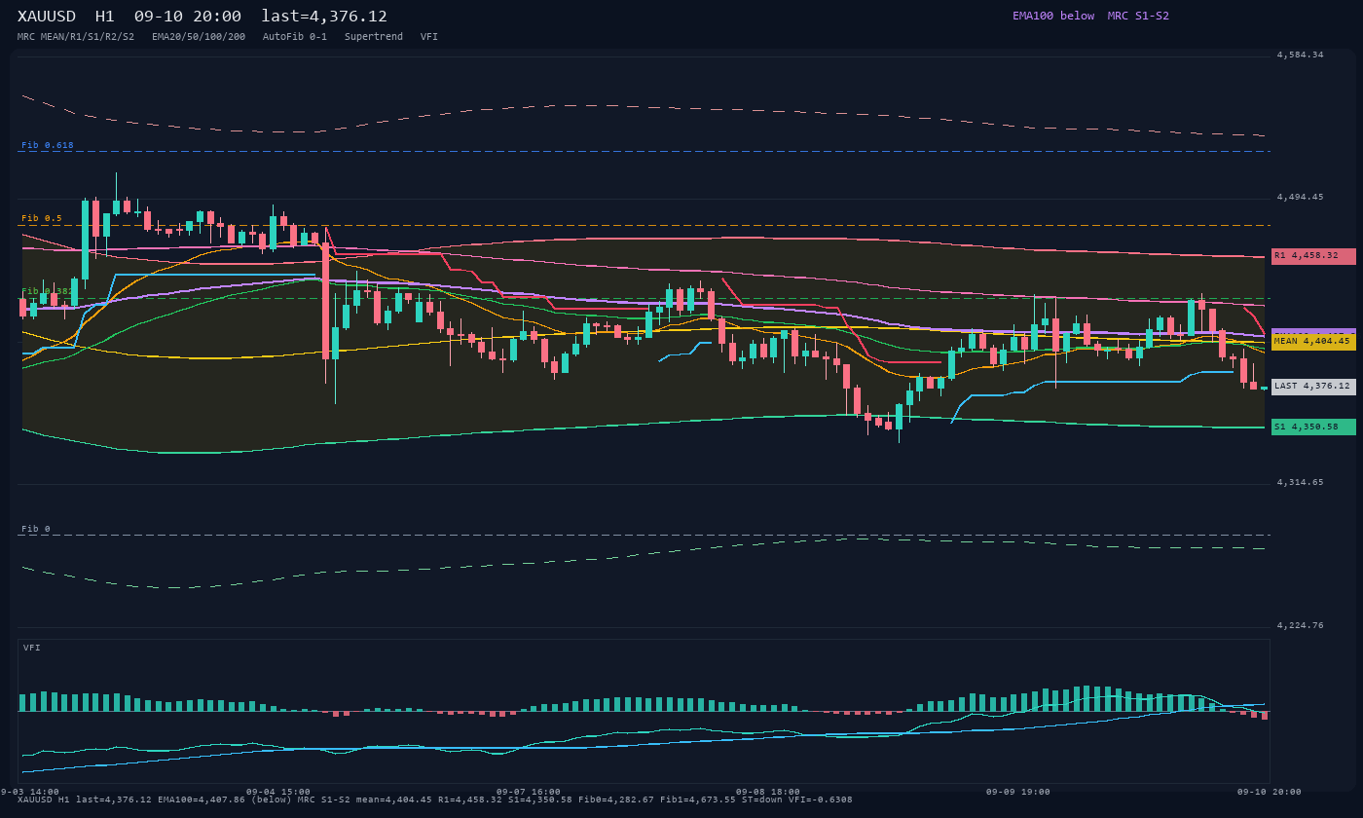Click the VFI label in the lower panel

point(32,648)
